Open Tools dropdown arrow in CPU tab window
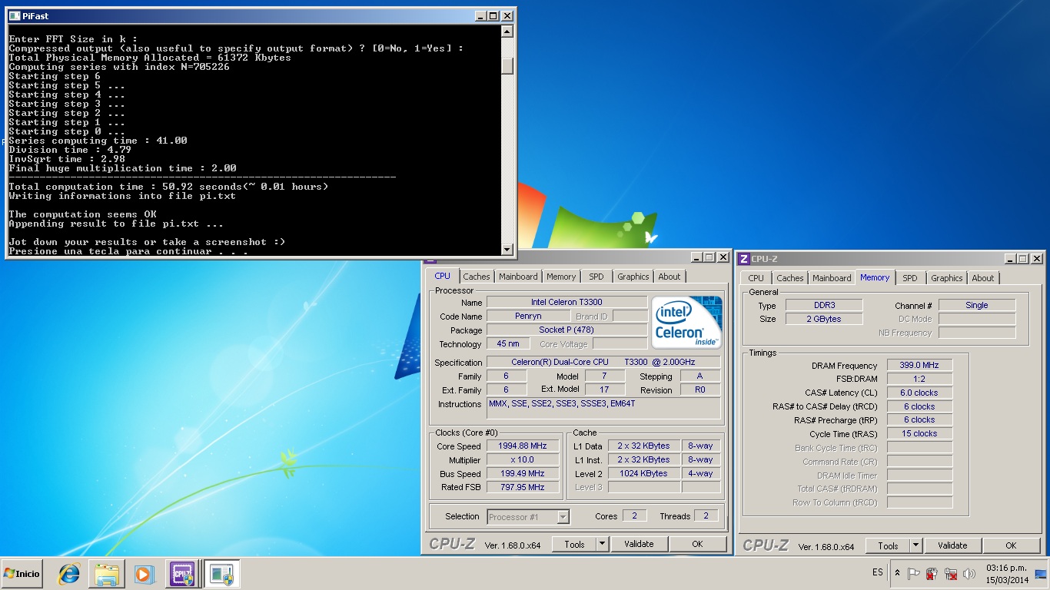The image size is (1050, 590). click(x=602, y=544)
